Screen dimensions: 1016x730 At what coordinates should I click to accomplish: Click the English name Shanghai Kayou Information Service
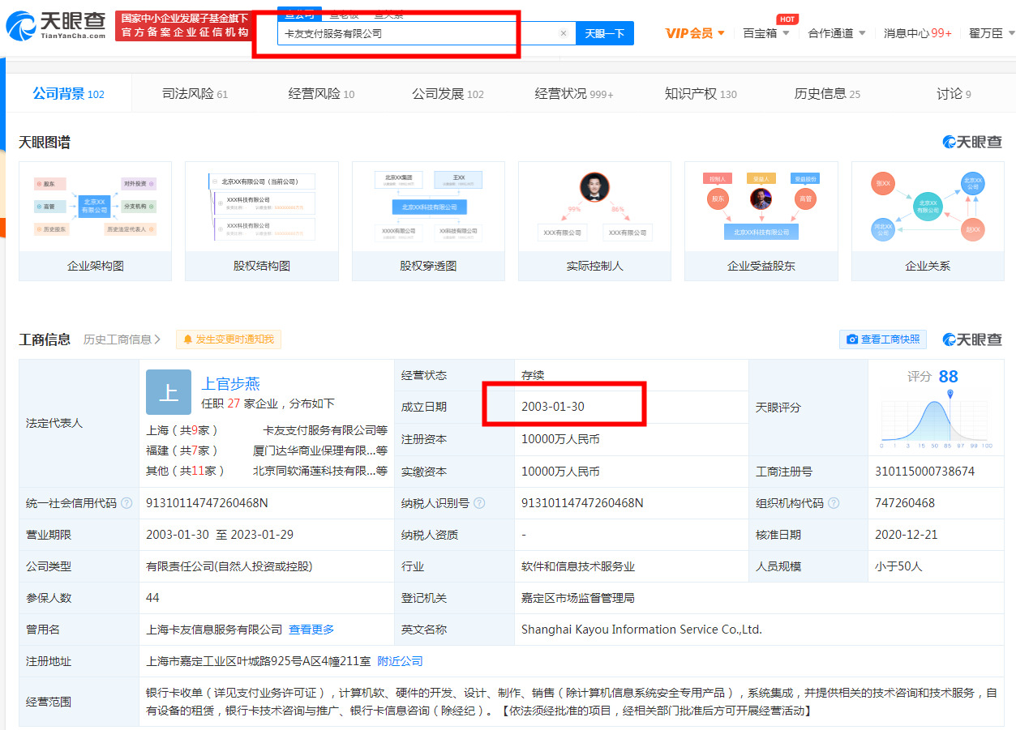tap(641, 630)
